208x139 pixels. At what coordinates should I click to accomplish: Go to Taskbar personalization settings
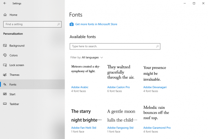(x=32, y=104)
